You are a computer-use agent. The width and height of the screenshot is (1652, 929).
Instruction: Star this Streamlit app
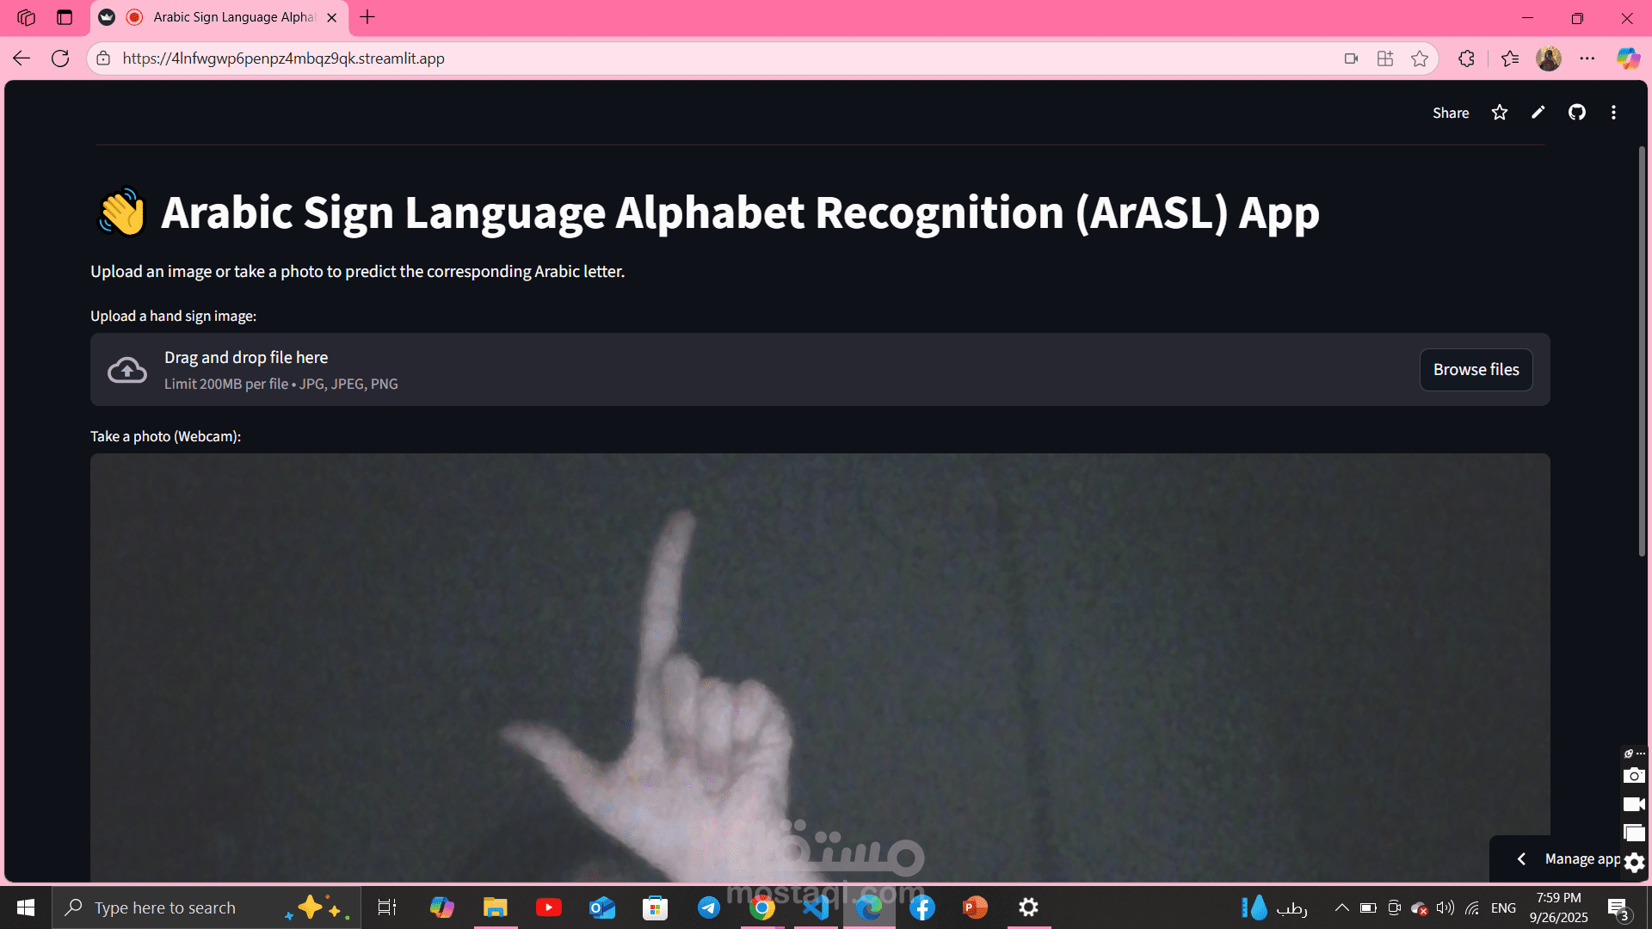coord(1500,113)
